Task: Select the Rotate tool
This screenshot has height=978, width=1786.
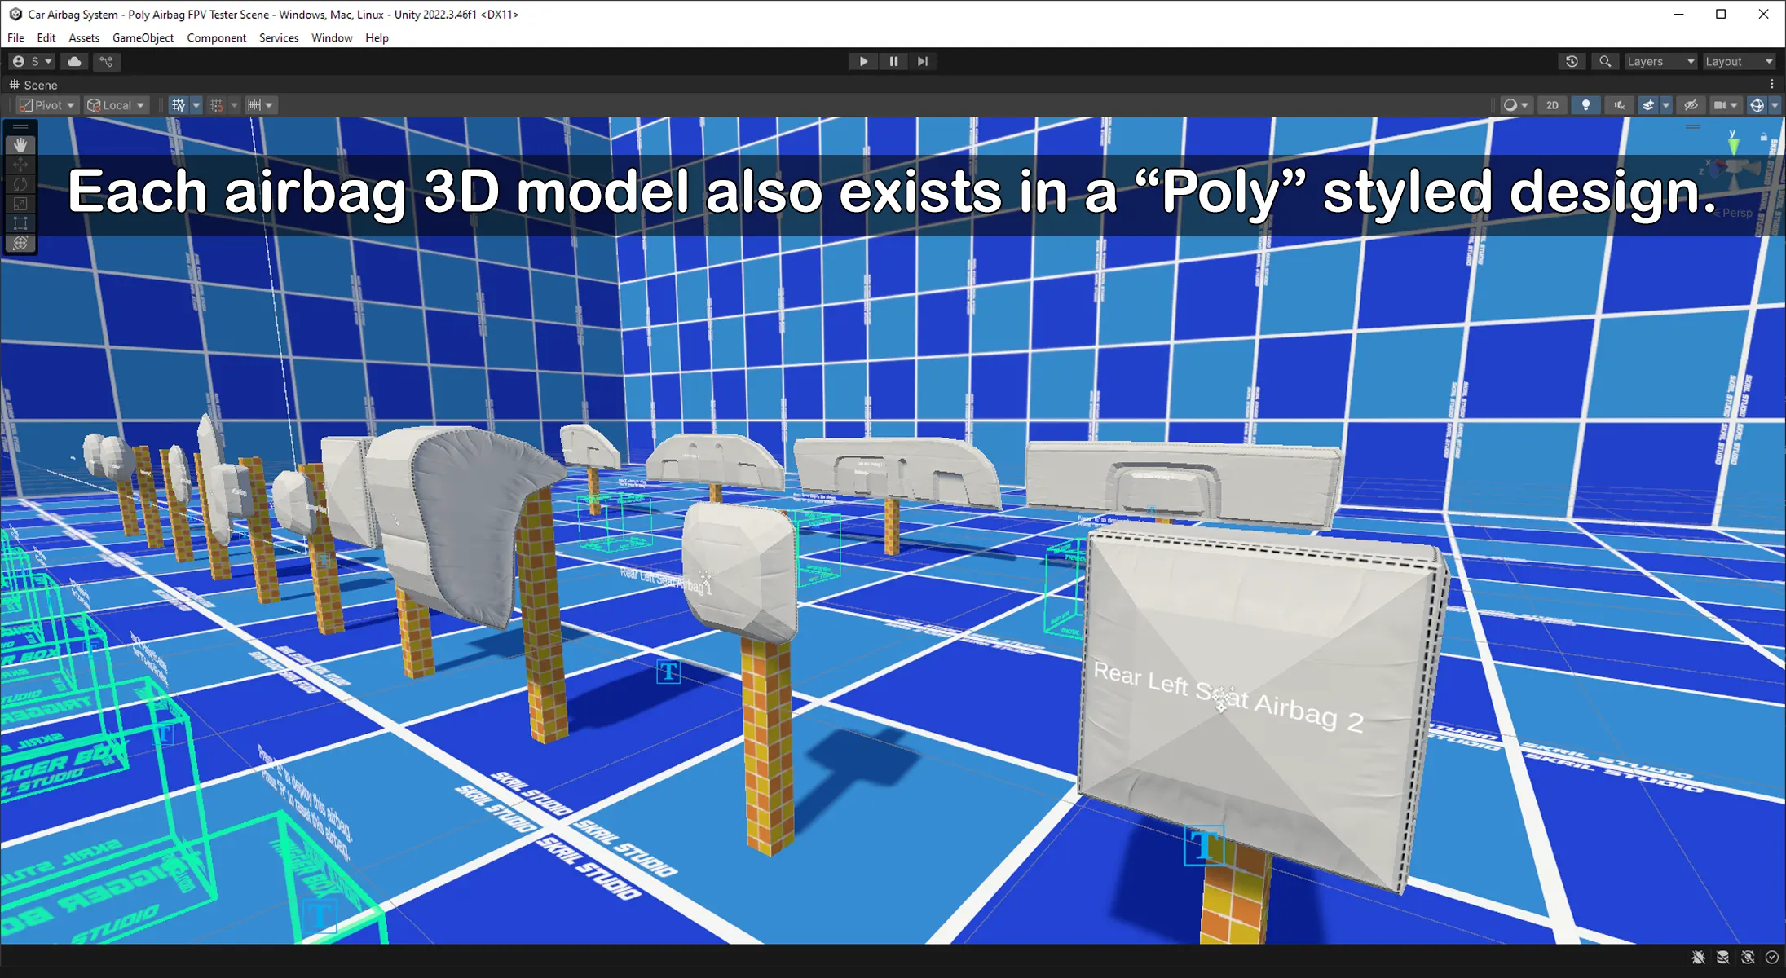Action: coord(20,184)
